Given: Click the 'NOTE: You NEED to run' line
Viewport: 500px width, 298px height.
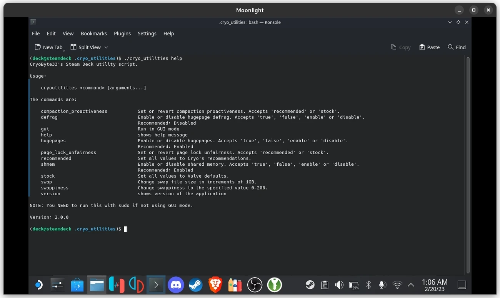Looking at the screenshot, I should (111, 206).
